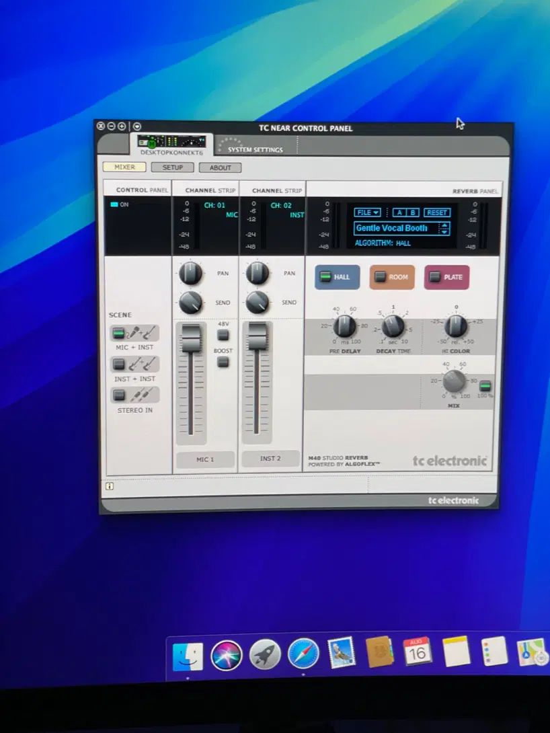550x733 pixels.
Task: Click the M40 STUDIO REVERB label
Action: pos(338,458)
